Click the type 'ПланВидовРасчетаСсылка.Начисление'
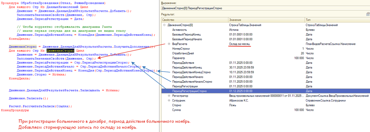The width and height of the screenshot is (370, 132). (x=331, y=44)
